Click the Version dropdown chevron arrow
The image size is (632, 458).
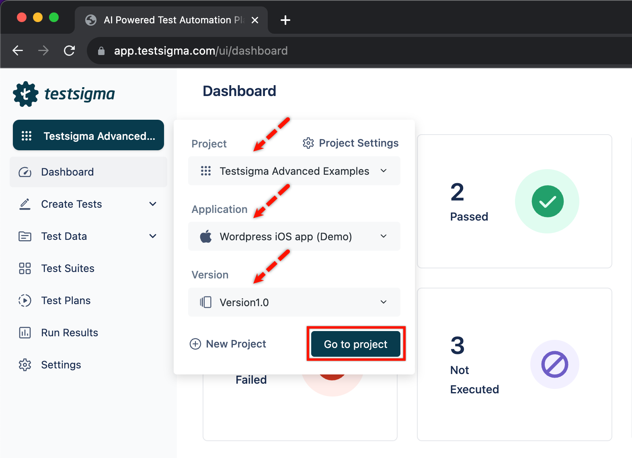coord(384,302)
